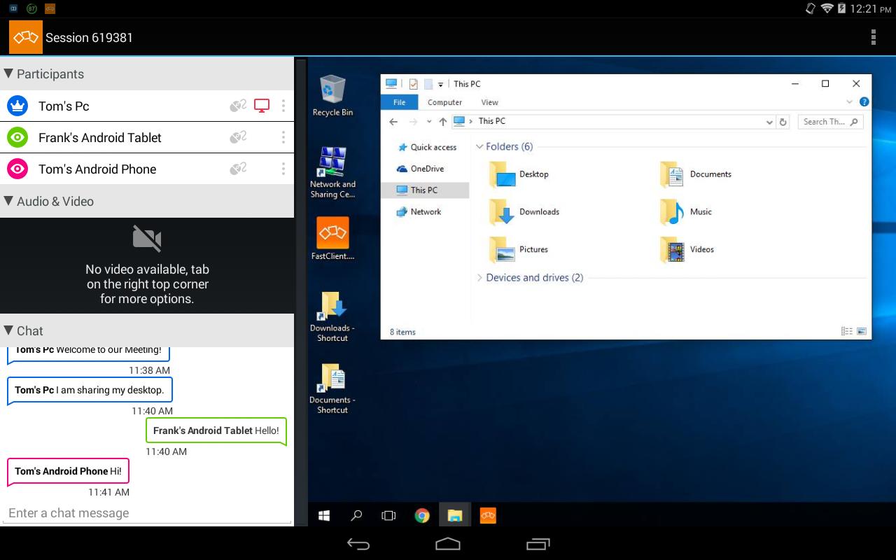The image size is (896, 560).
Task: Click the chat message input field
Action: point(146,513)
